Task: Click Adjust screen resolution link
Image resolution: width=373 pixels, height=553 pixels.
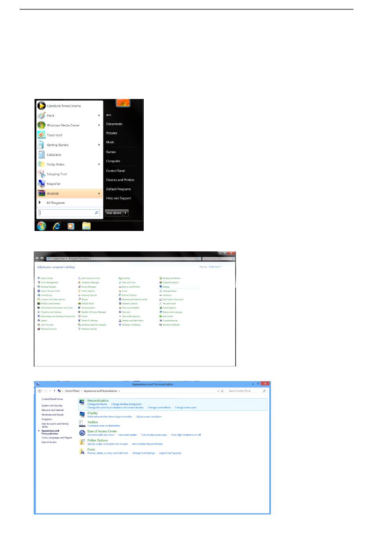Action: click(148, 417)
